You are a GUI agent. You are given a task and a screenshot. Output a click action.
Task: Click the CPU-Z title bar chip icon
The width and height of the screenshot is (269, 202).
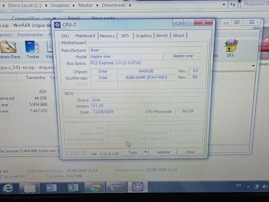[57, 25]
